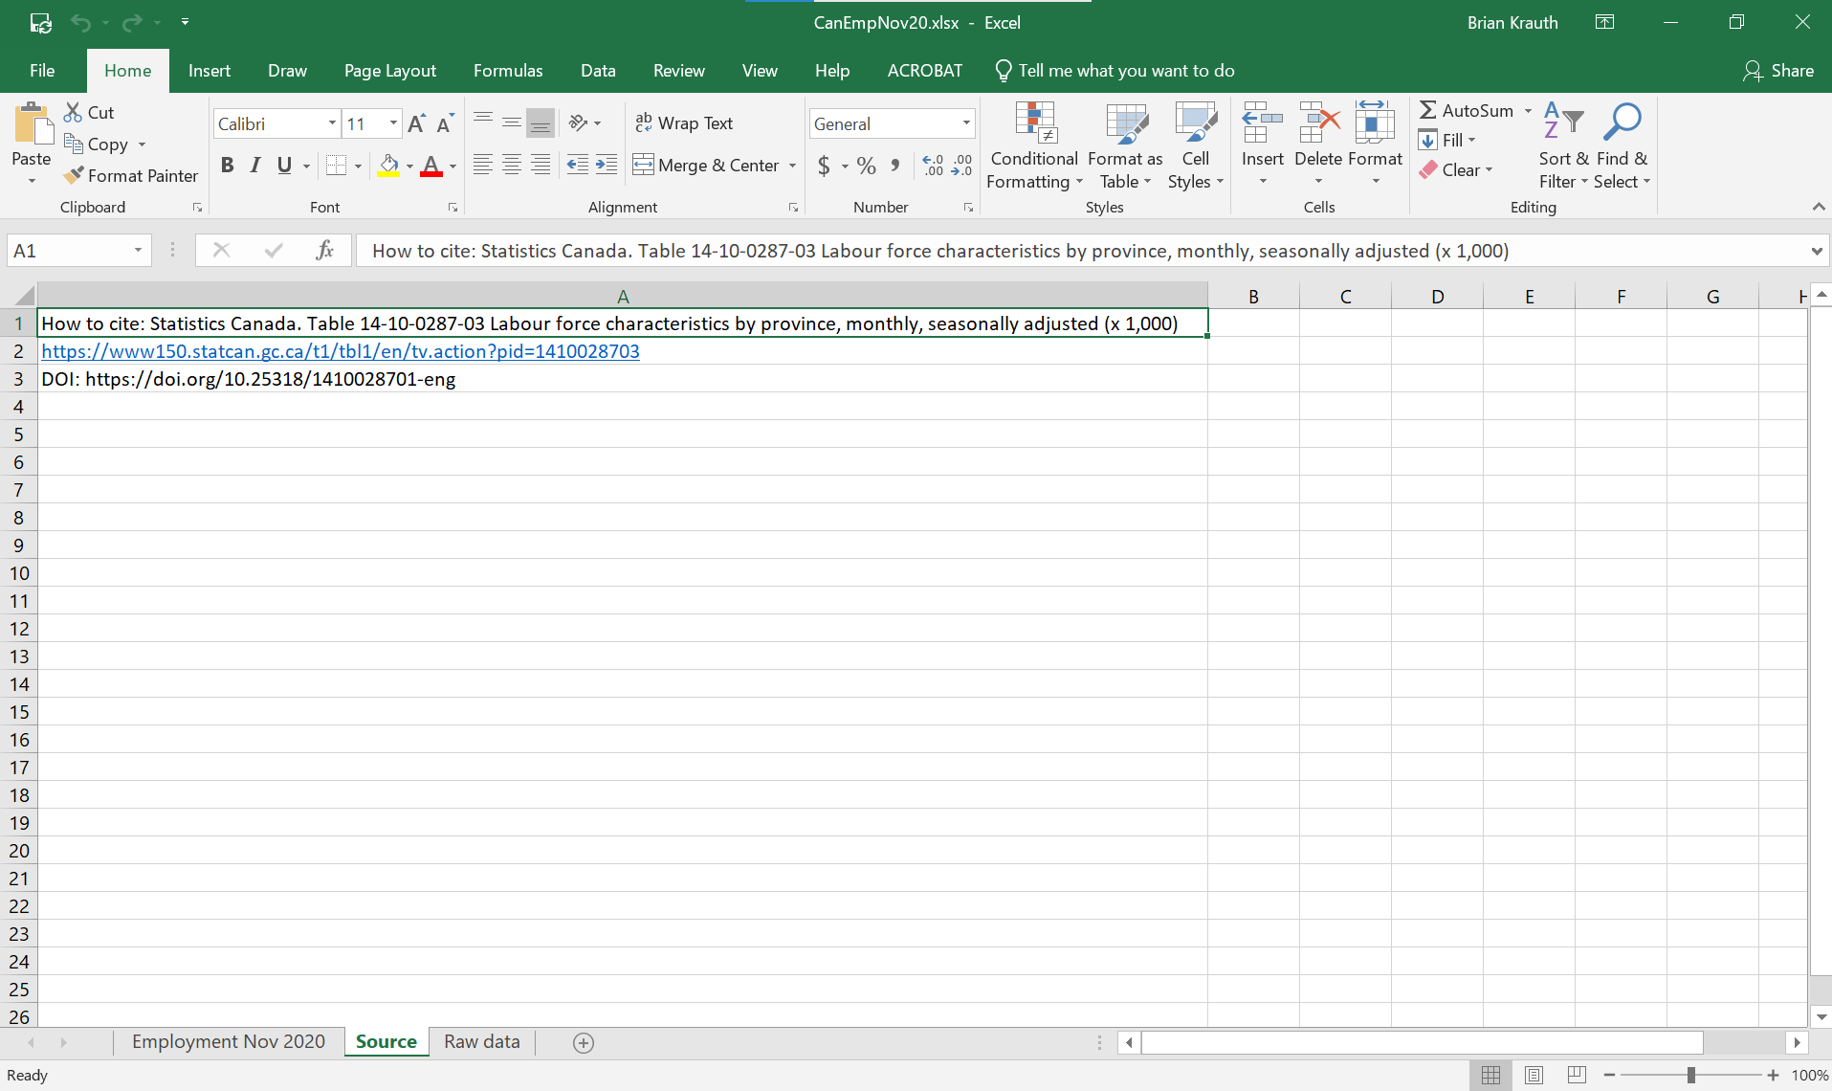
Task: Toggle underline on the selection
Action: [x=282, y=165]
